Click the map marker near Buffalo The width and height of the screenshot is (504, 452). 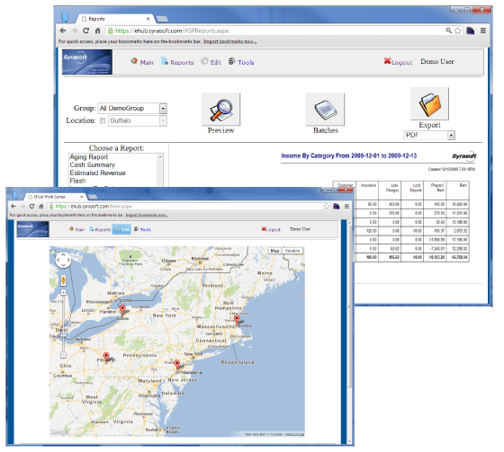(x=122, y=310)
